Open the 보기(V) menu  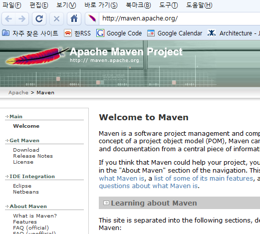66,5
